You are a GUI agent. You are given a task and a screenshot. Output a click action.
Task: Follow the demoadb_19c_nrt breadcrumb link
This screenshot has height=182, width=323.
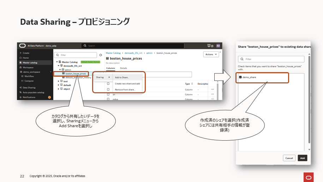point(133,53)
